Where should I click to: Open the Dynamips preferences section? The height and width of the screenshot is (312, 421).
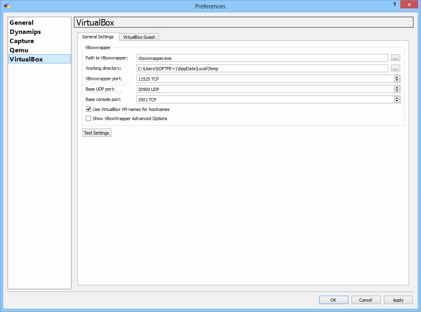(x=40, y=32)
